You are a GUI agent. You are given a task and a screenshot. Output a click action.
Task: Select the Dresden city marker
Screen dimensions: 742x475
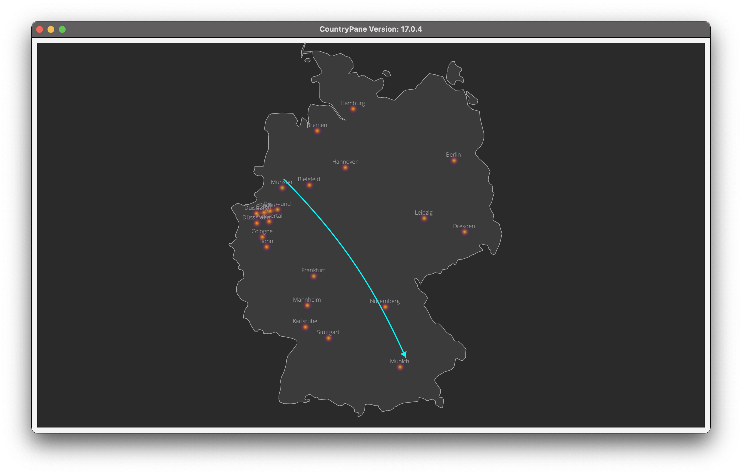[465, 232]
